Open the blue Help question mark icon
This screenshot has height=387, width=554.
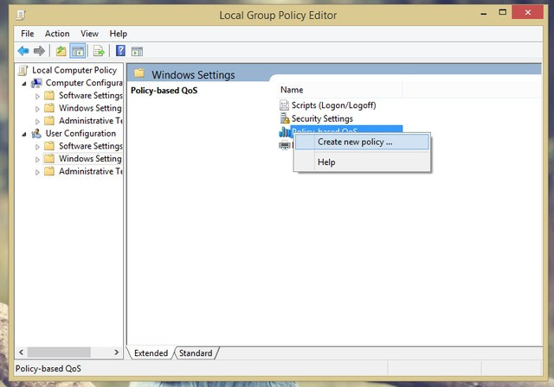(120, 51)
